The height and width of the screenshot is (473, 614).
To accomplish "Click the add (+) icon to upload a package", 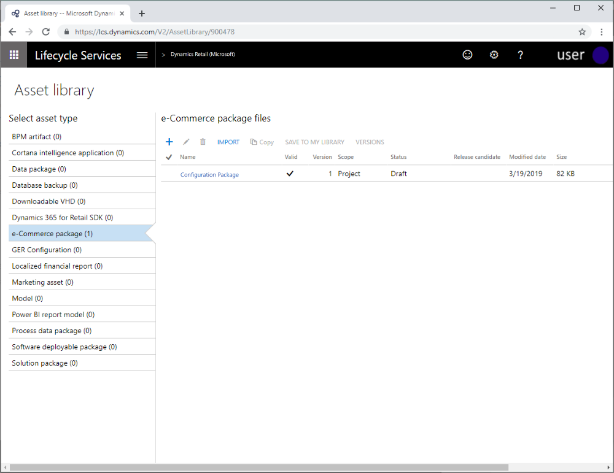I will [x=169, y=141].
